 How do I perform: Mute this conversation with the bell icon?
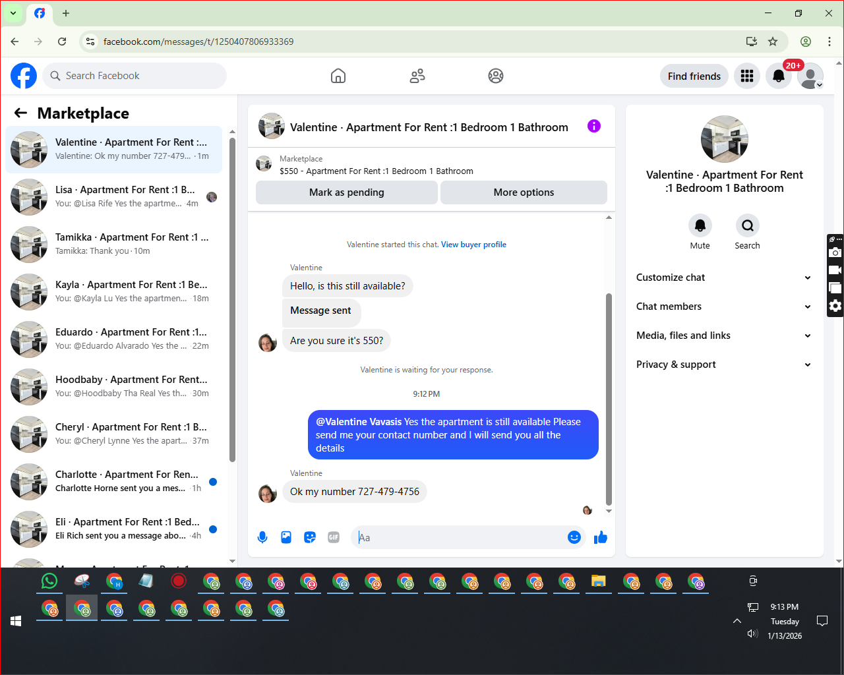point(700,225)
